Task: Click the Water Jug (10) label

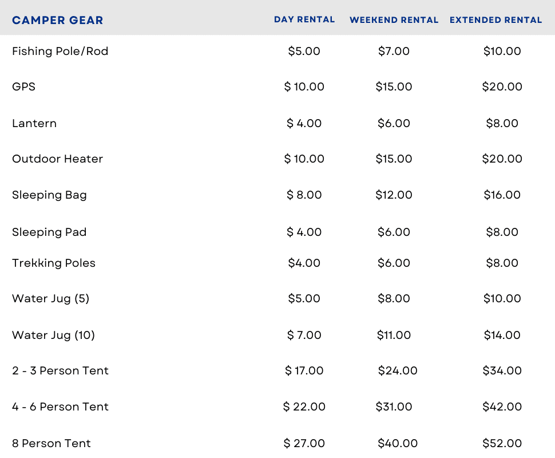Action: (x=53, y=335)
